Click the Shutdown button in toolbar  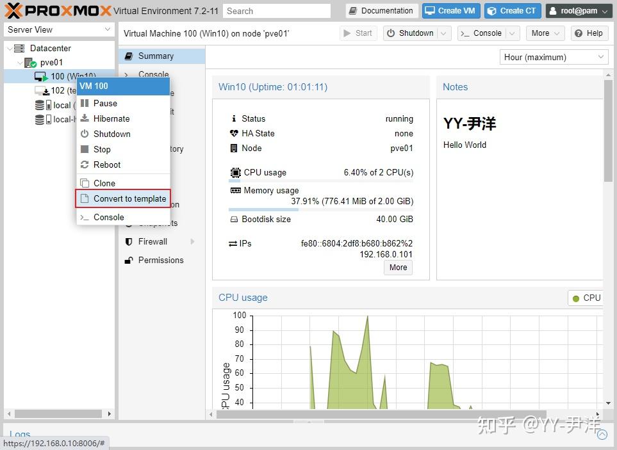click(411, 33)
